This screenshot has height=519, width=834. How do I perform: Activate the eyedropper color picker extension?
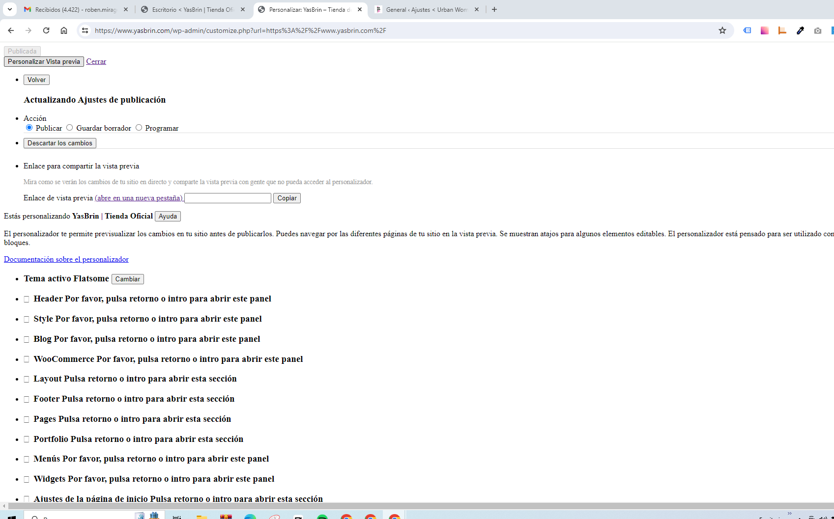point(800,30)
